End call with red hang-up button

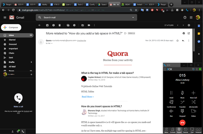(182, 123)
